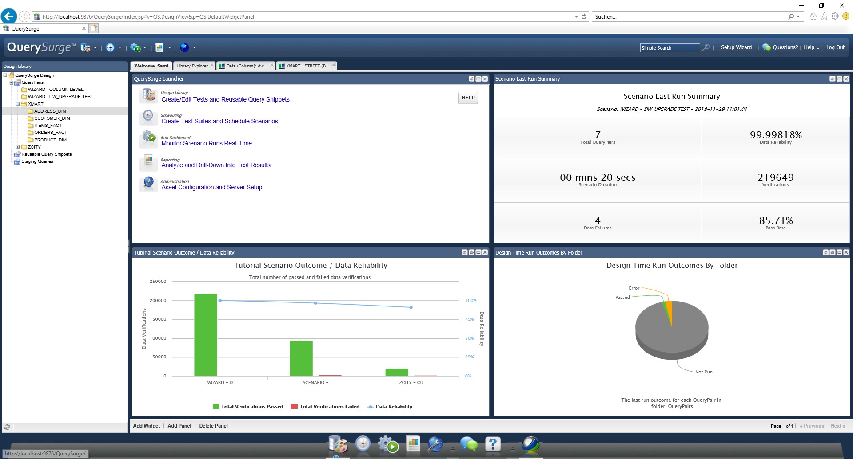Viewport: 853px width, 459px height.
Task: Open the Administration wrench toolbar icon
Action: (185, 47)
